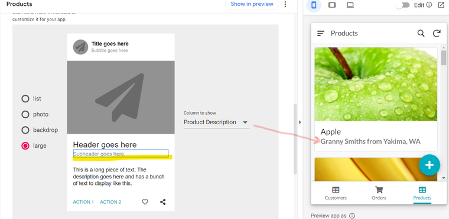Click the info icon next to Edit
Screen dimensions: 449x219
point(429,5)
